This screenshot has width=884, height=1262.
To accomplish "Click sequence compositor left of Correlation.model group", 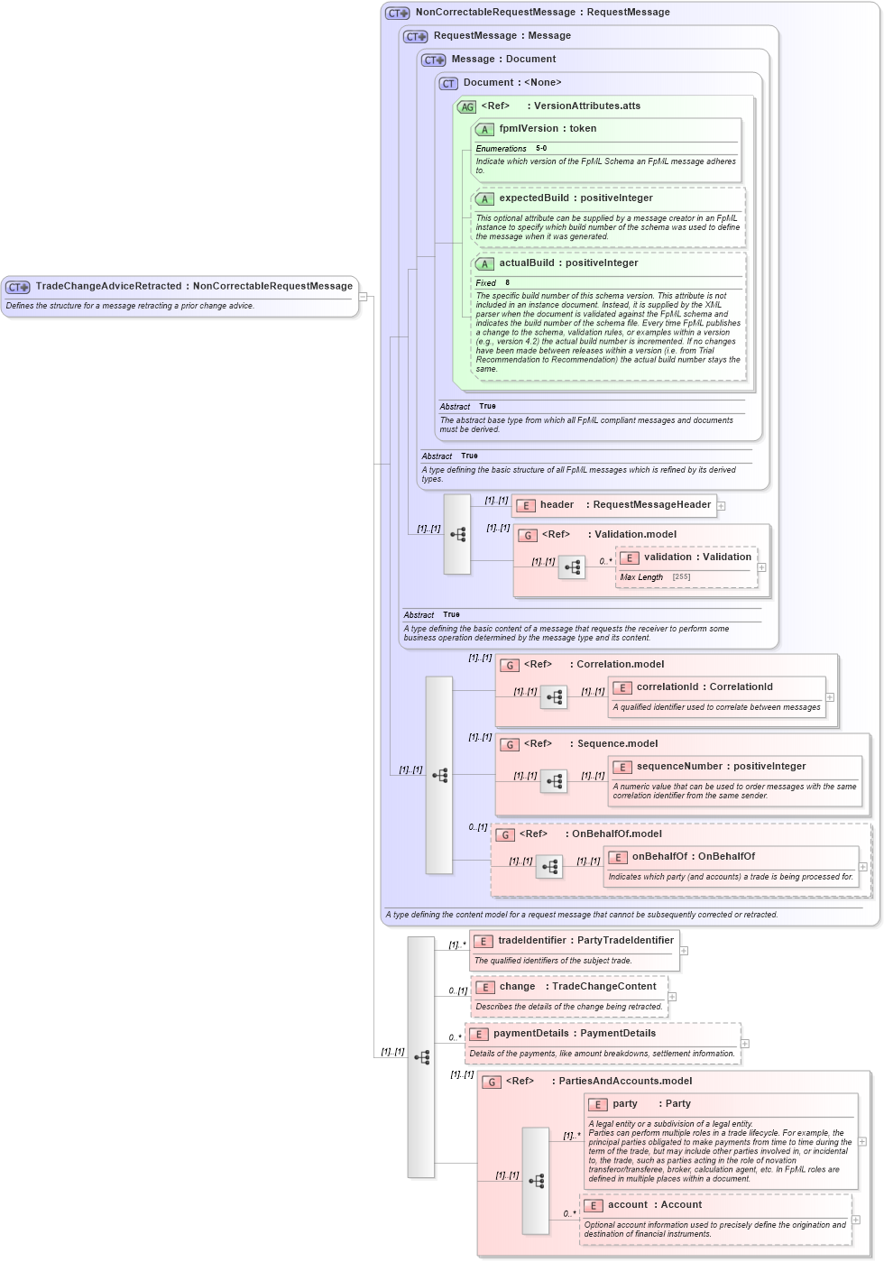I will click(439, 775).
